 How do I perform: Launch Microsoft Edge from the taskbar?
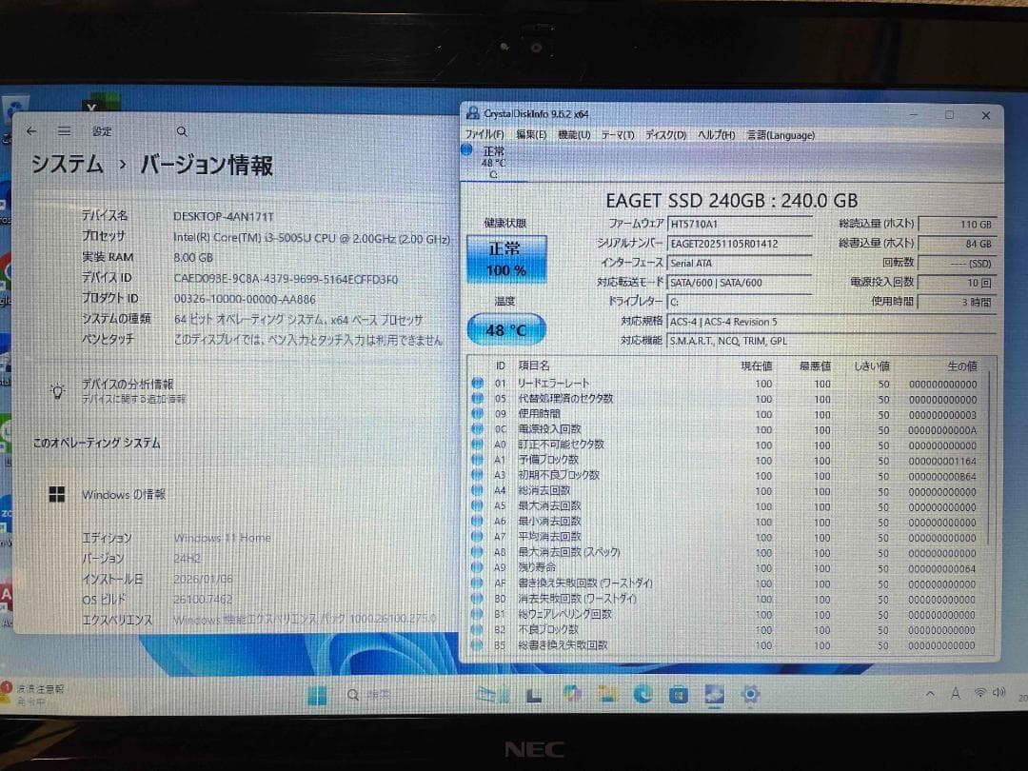642,694
